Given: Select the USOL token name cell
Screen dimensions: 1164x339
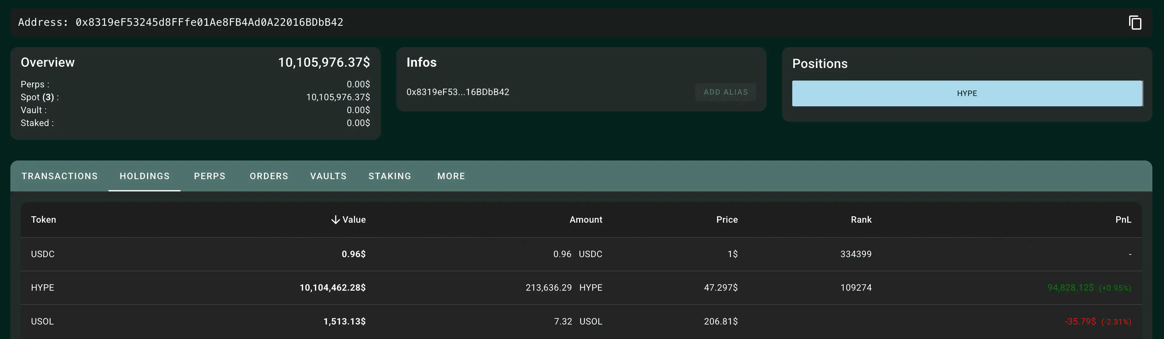Looking at the screenshot, I should coord(42,321).
